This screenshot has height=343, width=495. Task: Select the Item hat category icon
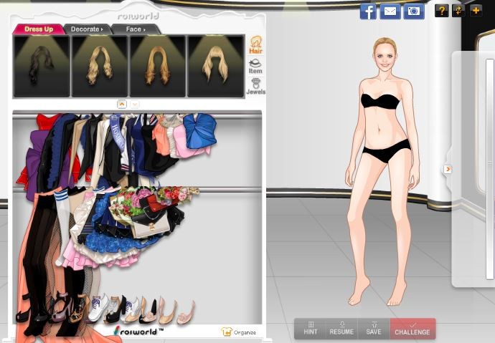[255, 66]
